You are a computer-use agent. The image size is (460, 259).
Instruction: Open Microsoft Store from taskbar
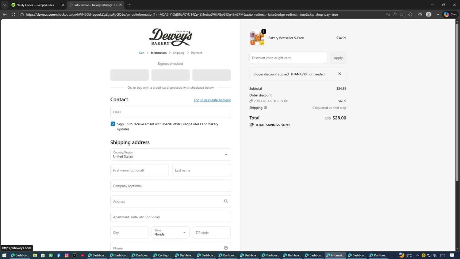[43, 255]
